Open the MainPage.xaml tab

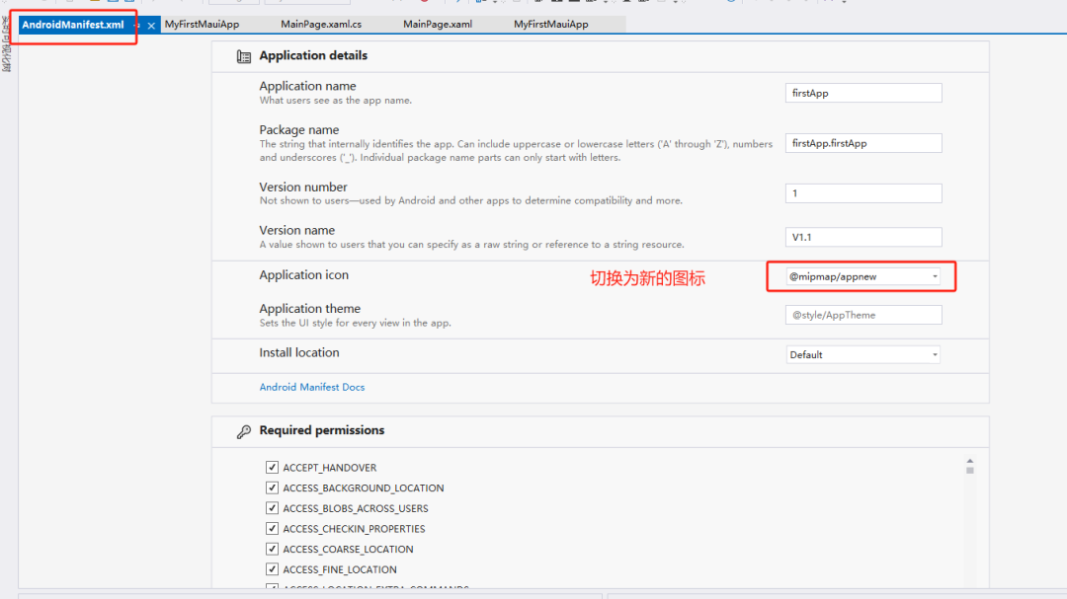[x=436, y=25]
